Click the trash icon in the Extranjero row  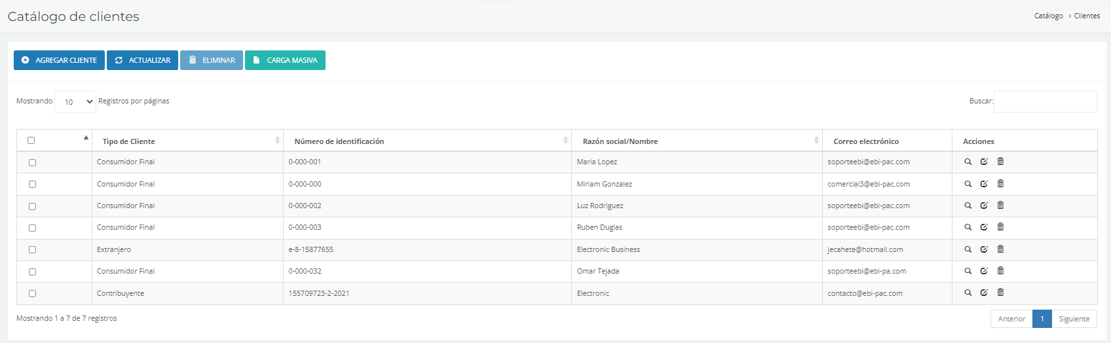[1000, 249]
